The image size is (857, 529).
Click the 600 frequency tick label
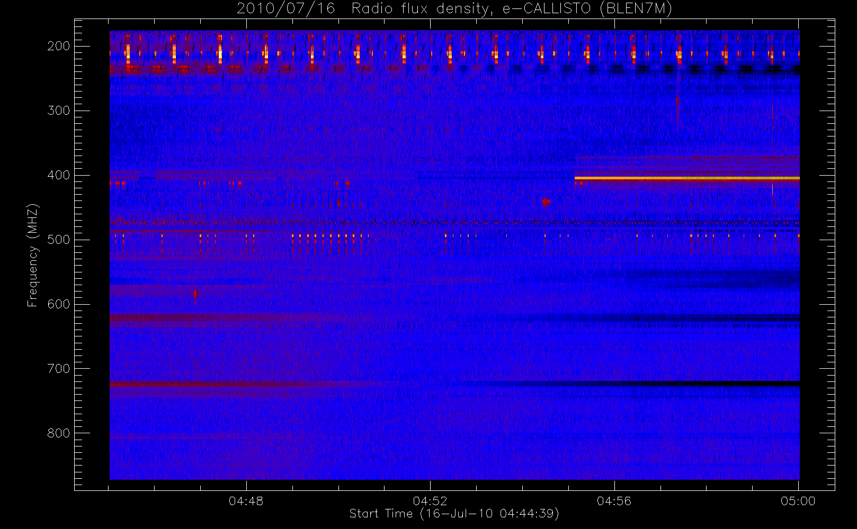point(59,304)
